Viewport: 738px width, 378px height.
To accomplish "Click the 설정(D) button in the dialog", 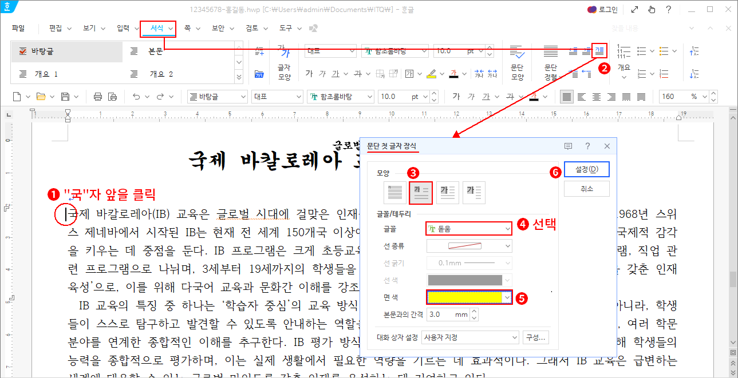I will (x=586, y=169).
